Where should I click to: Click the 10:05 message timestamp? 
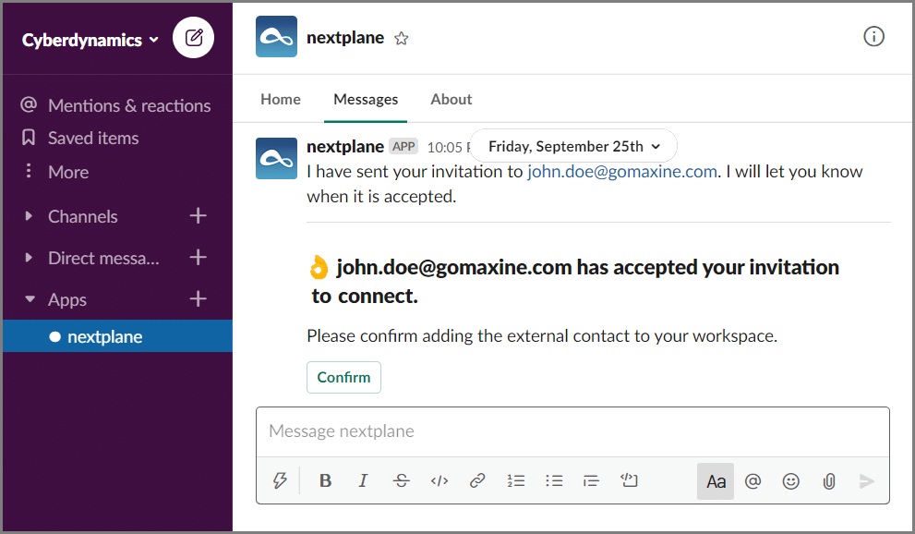point(448,147)
